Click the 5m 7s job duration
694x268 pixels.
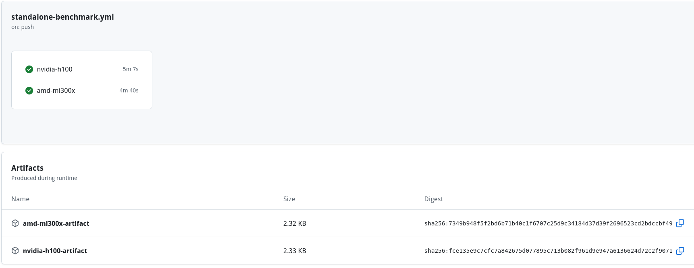(x=131, y=70)
